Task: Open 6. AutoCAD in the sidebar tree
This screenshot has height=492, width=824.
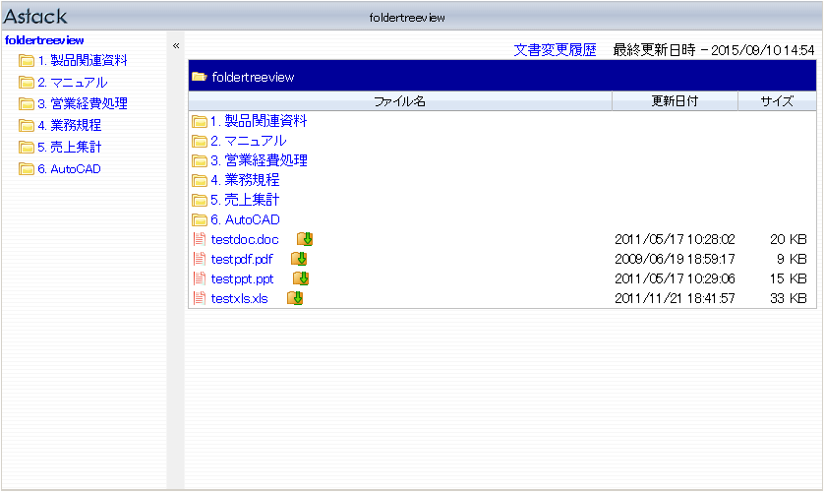Action: 70,169
